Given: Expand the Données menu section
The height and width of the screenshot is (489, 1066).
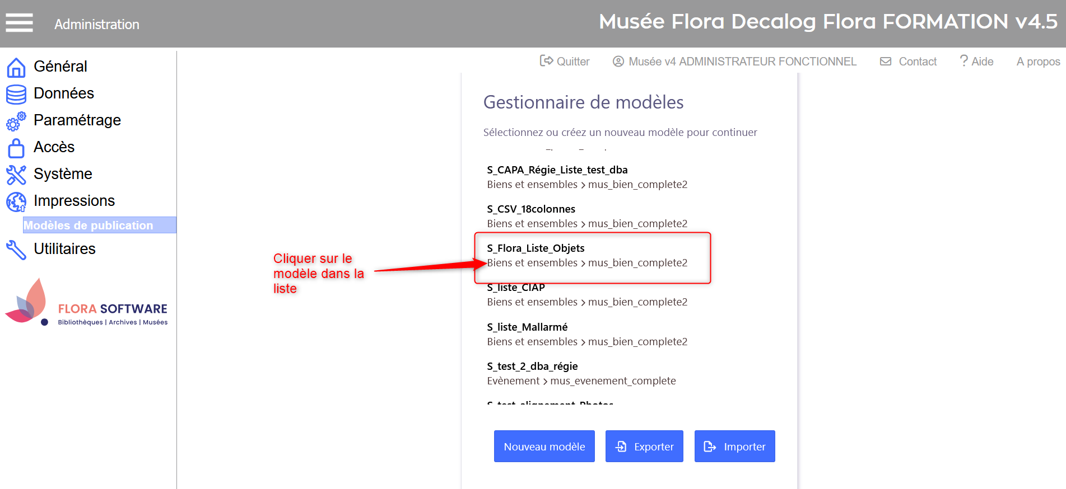Looking at the screenshot, I should point(64,93).
